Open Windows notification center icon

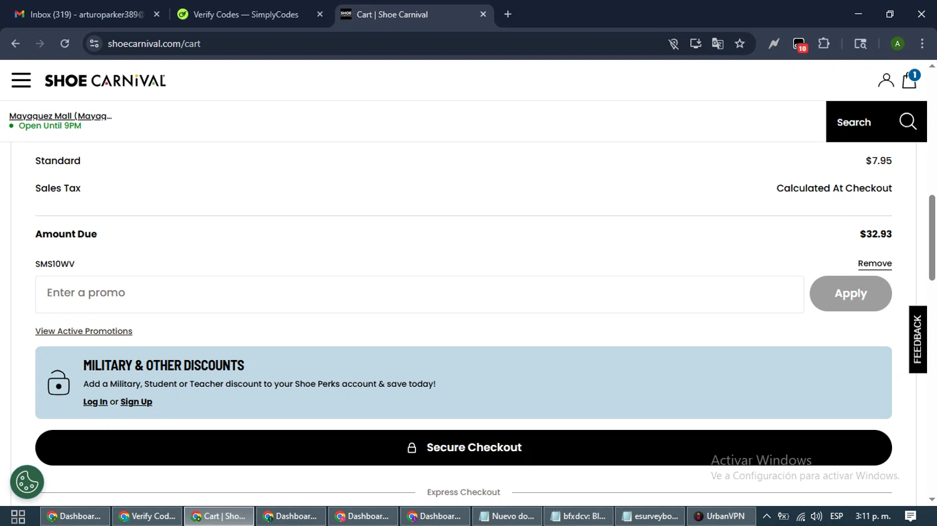(911, 517)
